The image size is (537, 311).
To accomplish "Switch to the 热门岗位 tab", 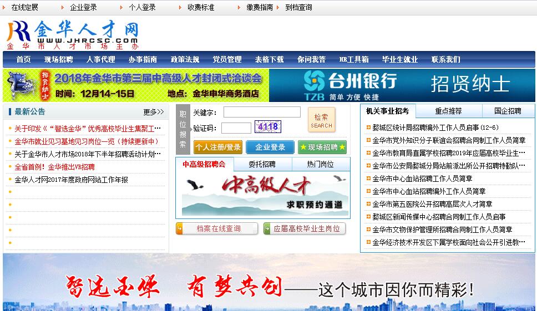I will point(320,164).
